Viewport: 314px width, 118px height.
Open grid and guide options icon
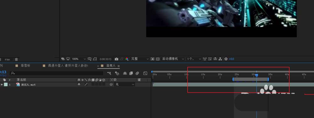point(90,59)
